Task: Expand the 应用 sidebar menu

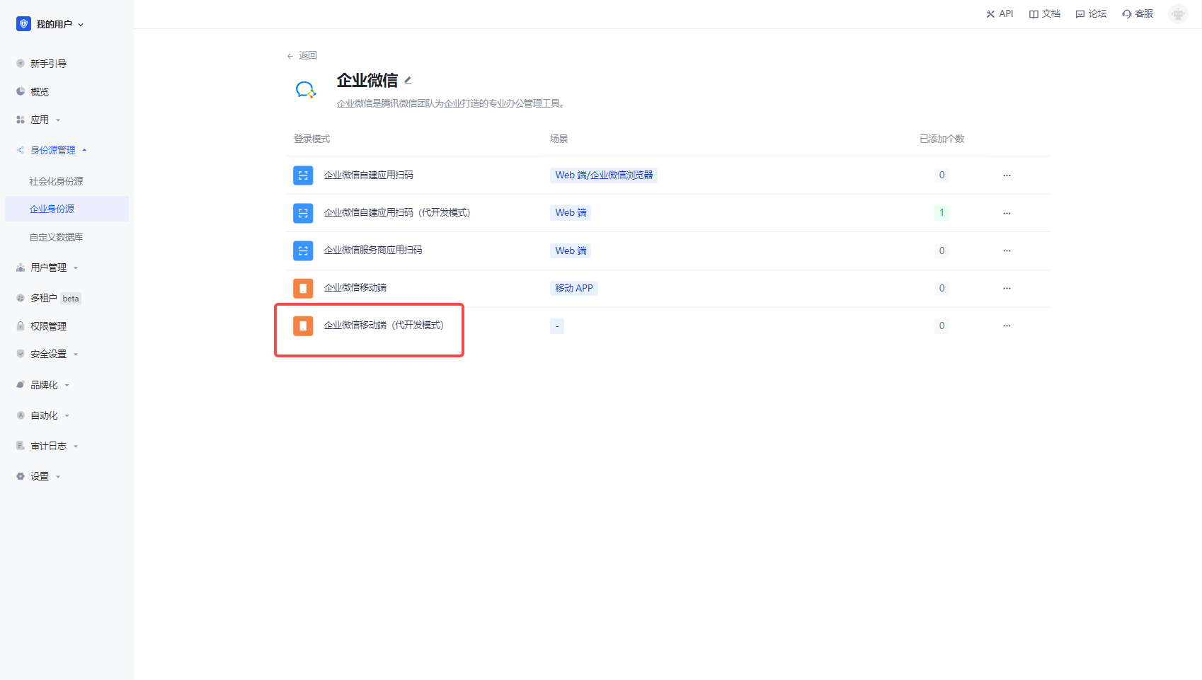Action: pos(40,120)
